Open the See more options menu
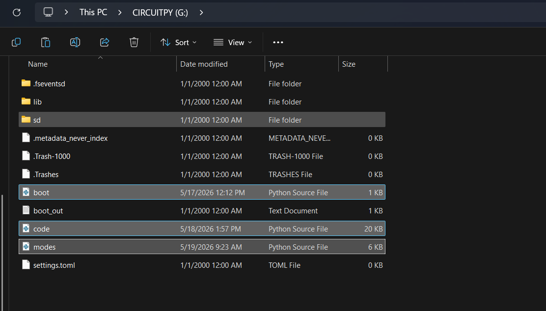Viewport: 546px width, 311px height. pos(278,43)
